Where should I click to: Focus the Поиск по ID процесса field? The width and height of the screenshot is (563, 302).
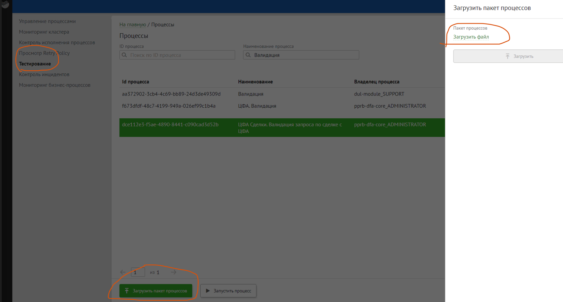pos(180,55)
